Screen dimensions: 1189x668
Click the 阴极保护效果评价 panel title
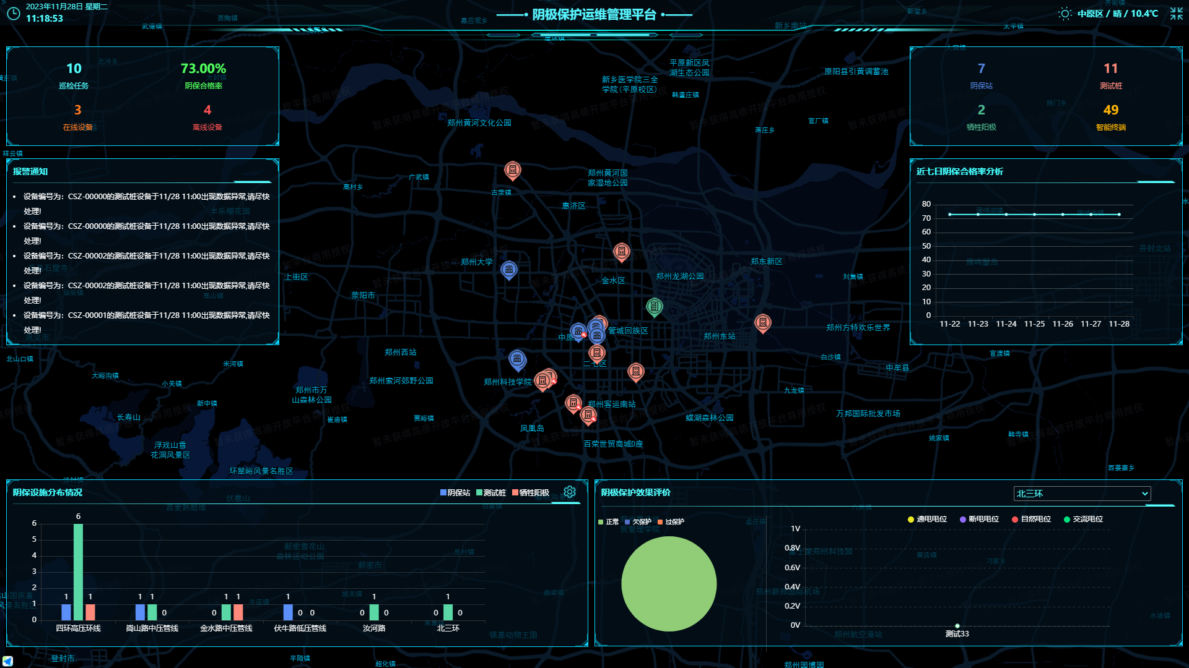636,492
